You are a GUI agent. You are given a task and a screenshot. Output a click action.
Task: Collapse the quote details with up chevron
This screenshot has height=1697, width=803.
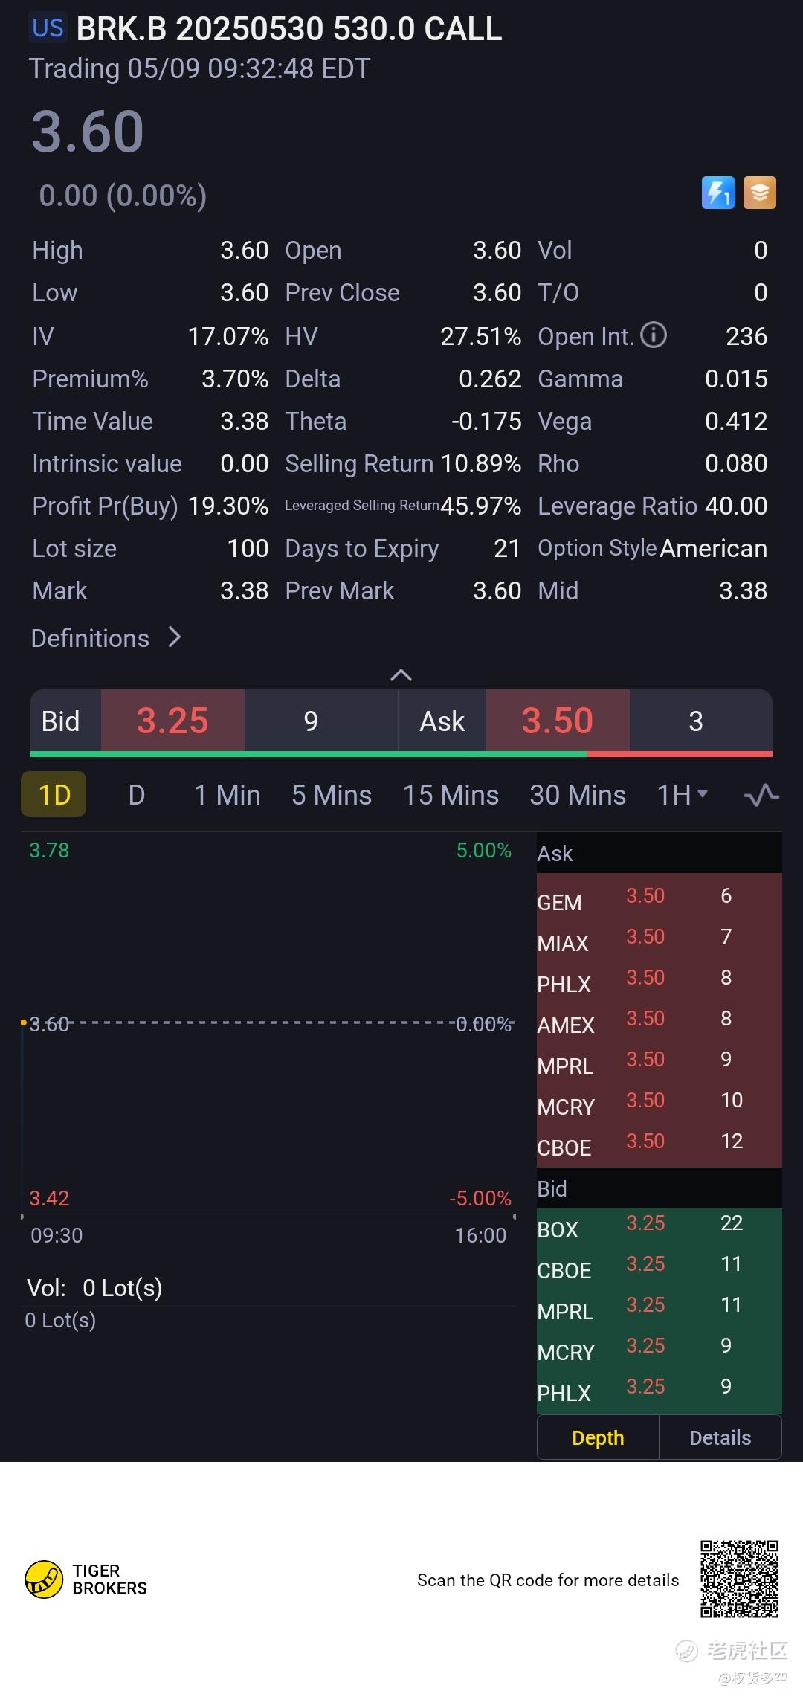click(401, 674)
